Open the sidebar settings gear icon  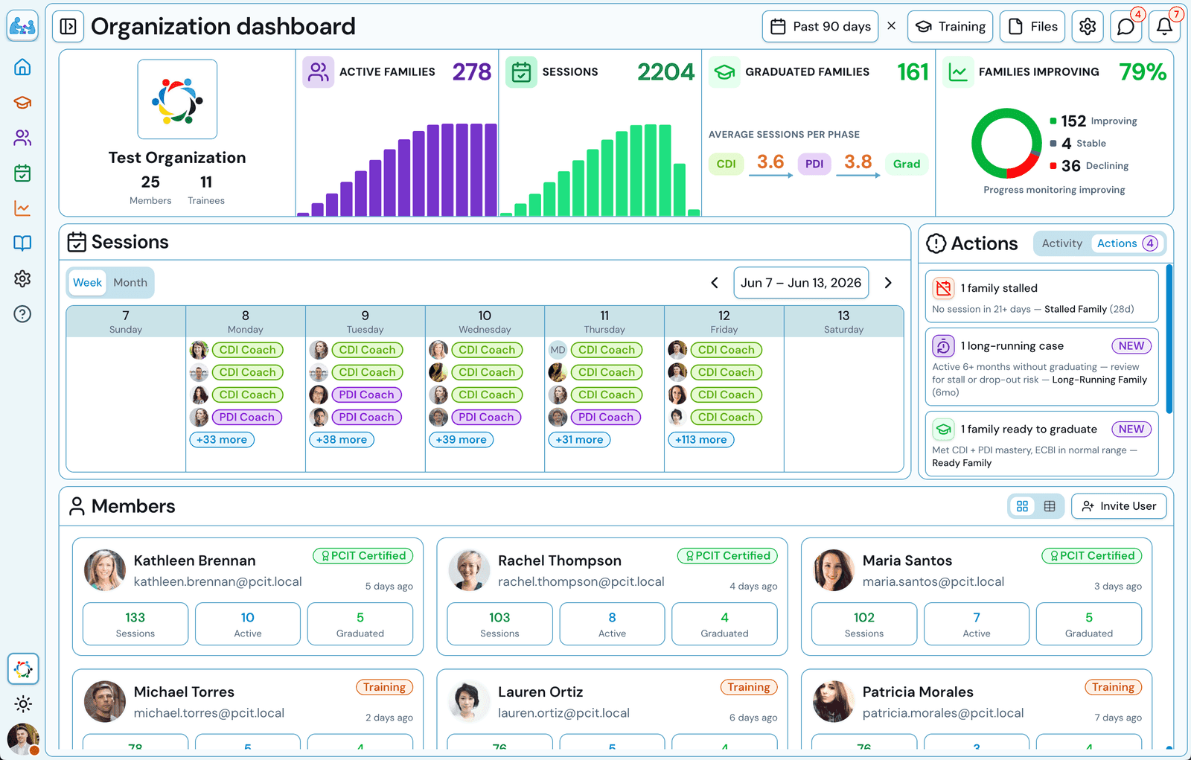point(22,278)
